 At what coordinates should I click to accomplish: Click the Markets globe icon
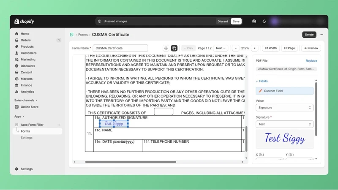[16, 79]
